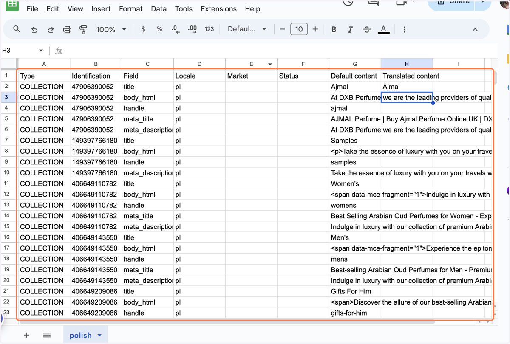Open the Tools menu
Screen dimensions: 510x344
[x=184, y=9]
